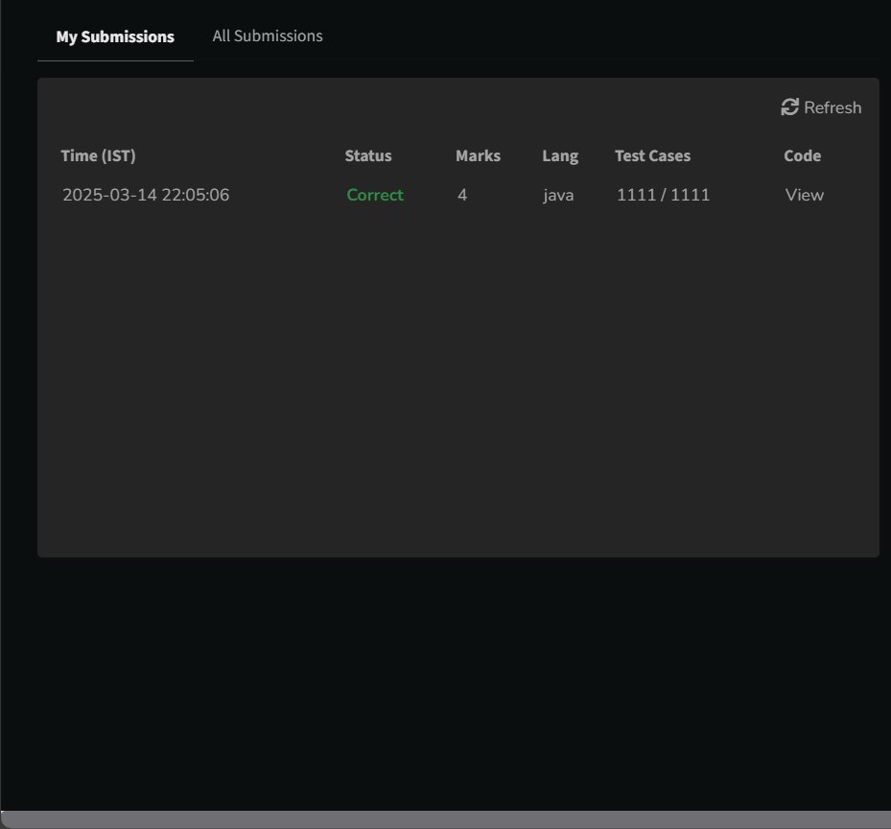Click the Lang column header
891x829 pixels.
560,156
